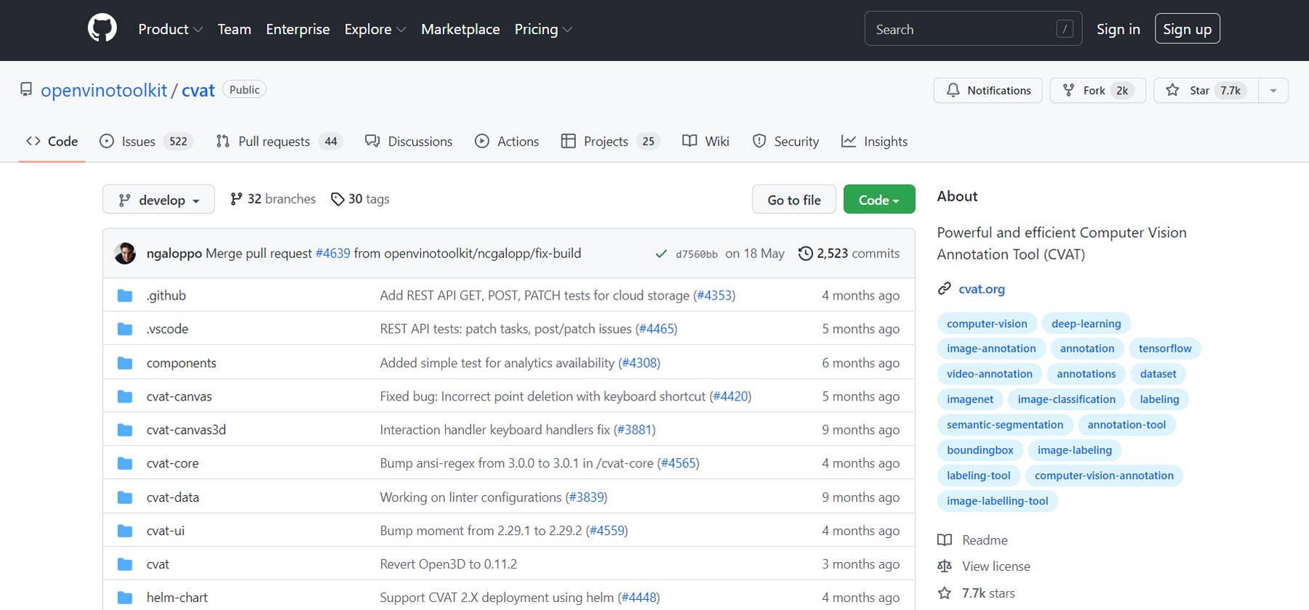
Task: Click the ngaloppo avatar image
Action: pos(125,253)
